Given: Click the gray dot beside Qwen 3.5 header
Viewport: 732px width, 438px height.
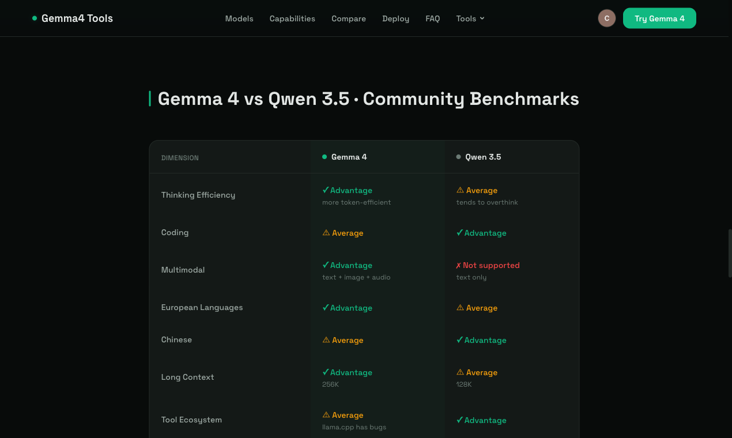Looking at the screenshot, I should (458, 156).
